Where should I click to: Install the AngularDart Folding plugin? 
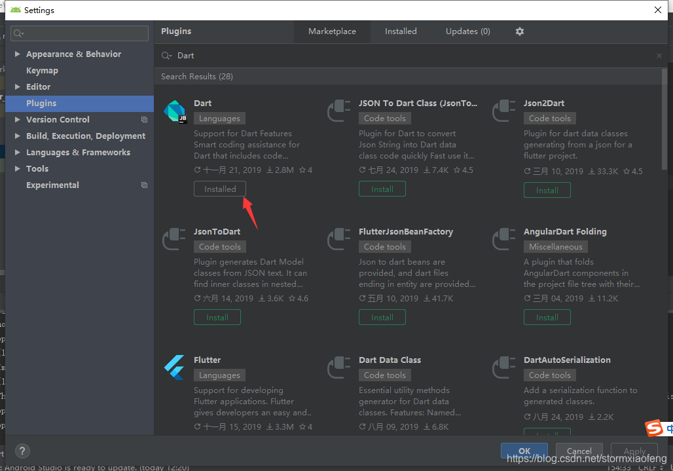[x=547, y=317]
